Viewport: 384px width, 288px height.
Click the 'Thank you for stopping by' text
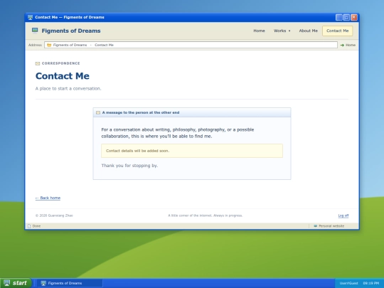(129, 166)
